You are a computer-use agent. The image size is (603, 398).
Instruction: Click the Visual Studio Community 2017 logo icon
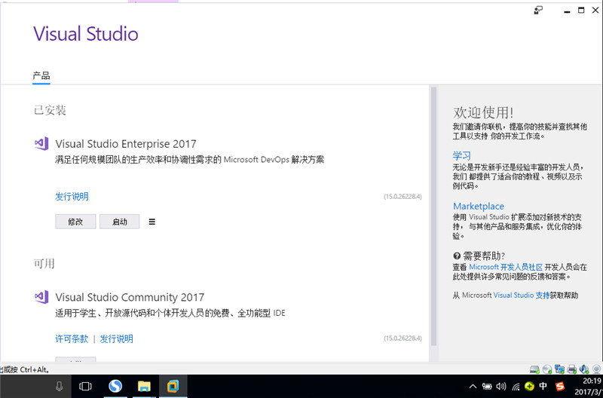point(41,297)
